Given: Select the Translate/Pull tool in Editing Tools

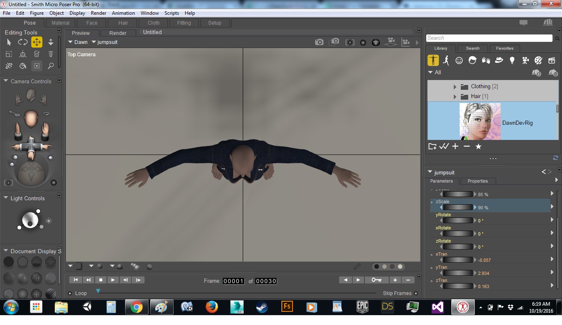Looking at the screenshot, I should pyautogui.click(x=37, y=42).
